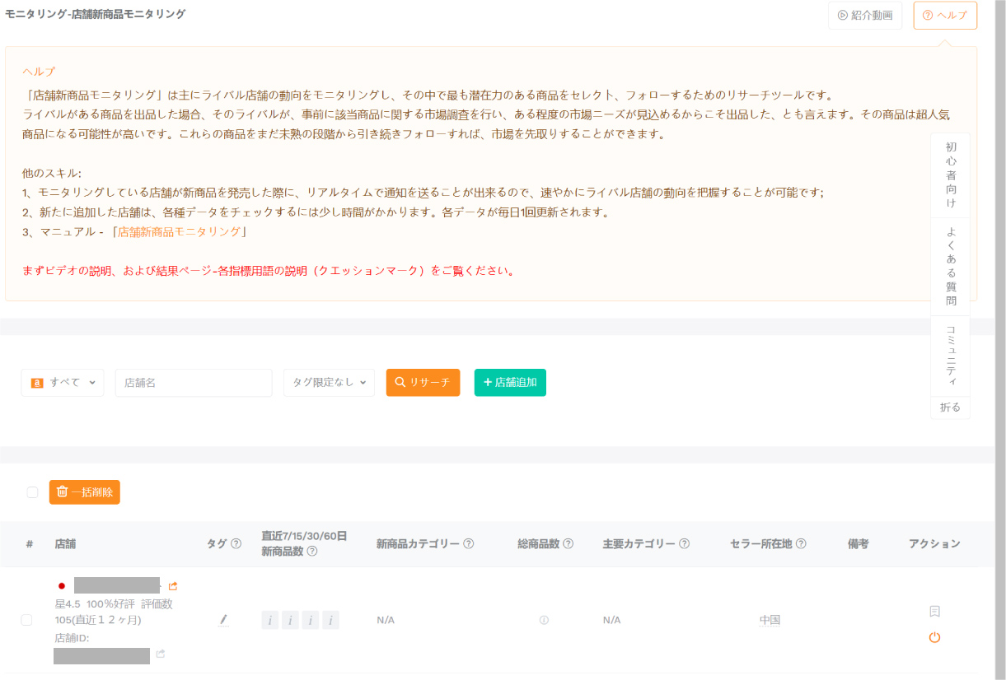Image resolution: width=1006 pixels, height=680 pixels.
Task: Click the green 店舗追加 button
Action: pyautogui.click(x=510, y=383)
